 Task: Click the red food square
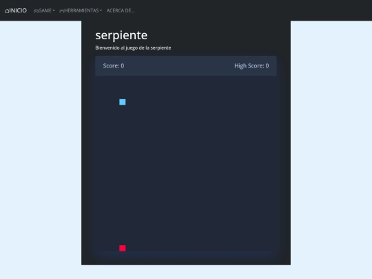click(123, 248)
